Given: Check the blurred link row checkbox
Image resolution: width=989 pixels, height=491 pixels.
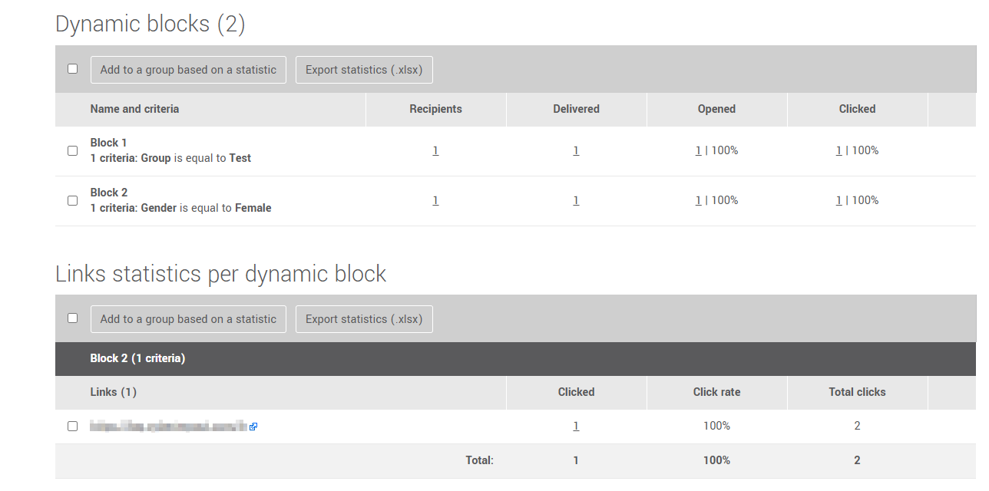Looking at the screenshot, I should (72, 426).
